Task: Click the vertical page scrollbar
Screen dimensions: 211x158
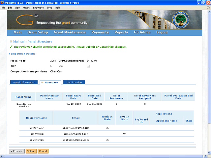Action: pyautogui.click(x=208, y=82)
